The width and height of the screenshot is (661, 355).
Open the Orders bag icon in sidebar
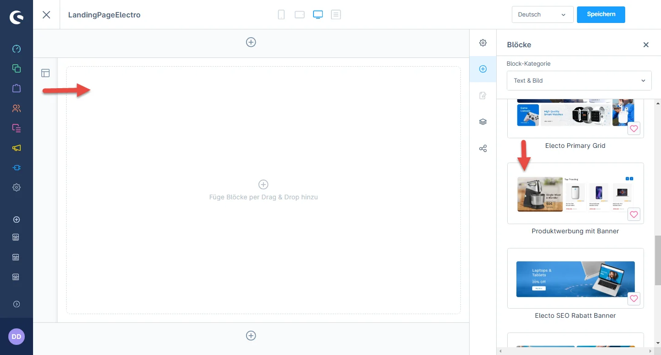tap(17, 88)
